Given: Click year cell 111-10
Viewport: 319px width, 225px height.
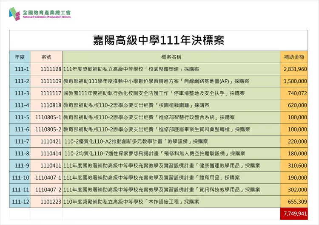Looking at the screenshot, I should coord(20,178).
